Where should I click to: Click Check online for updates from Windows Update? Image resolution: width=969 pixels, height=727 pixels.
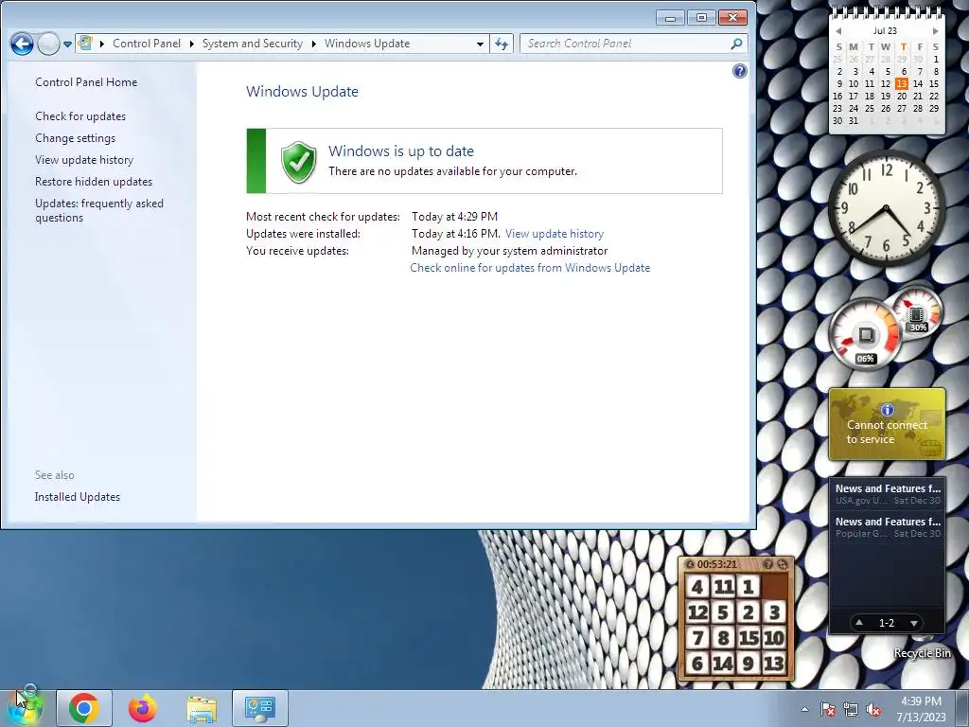click(530, 268)
